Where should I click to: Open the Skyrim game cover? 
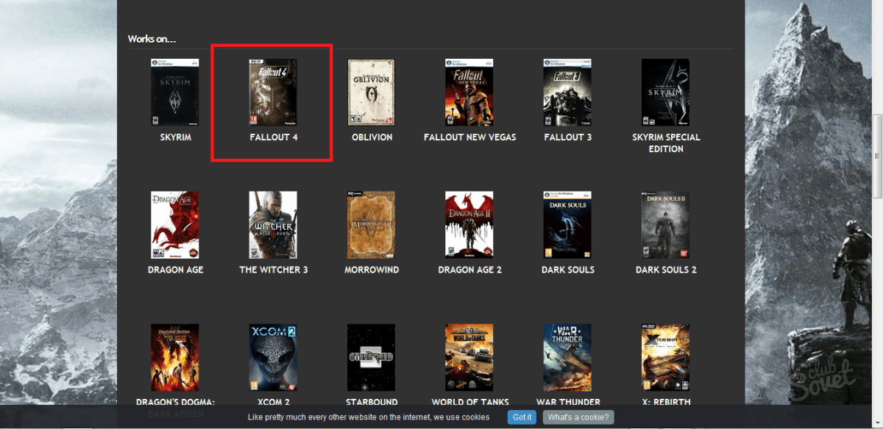tap(175, 93)
